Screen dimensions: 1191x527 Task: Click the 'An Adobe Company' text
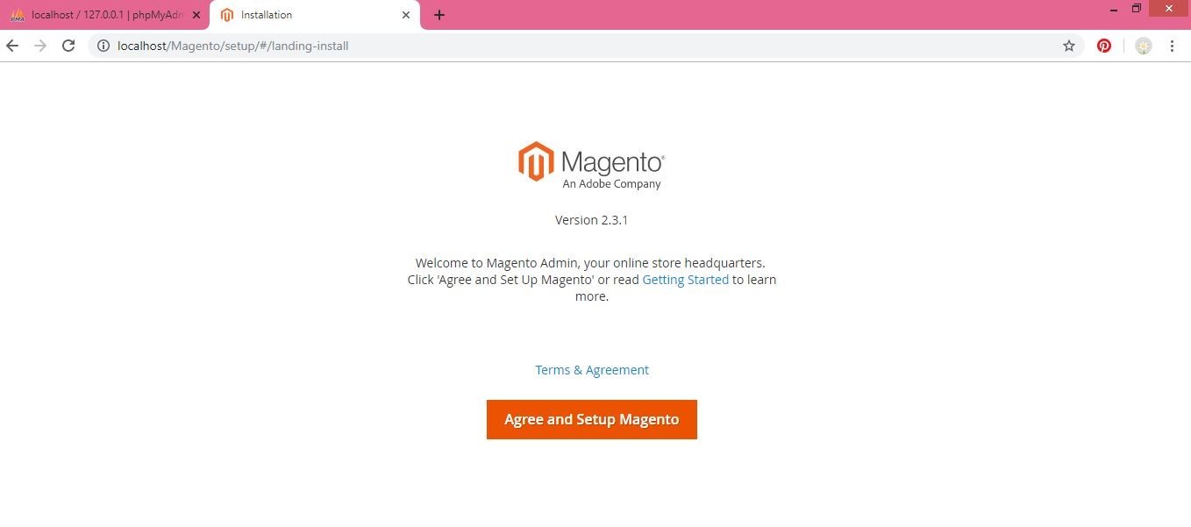pyautogui.click(x=611, y=184)
